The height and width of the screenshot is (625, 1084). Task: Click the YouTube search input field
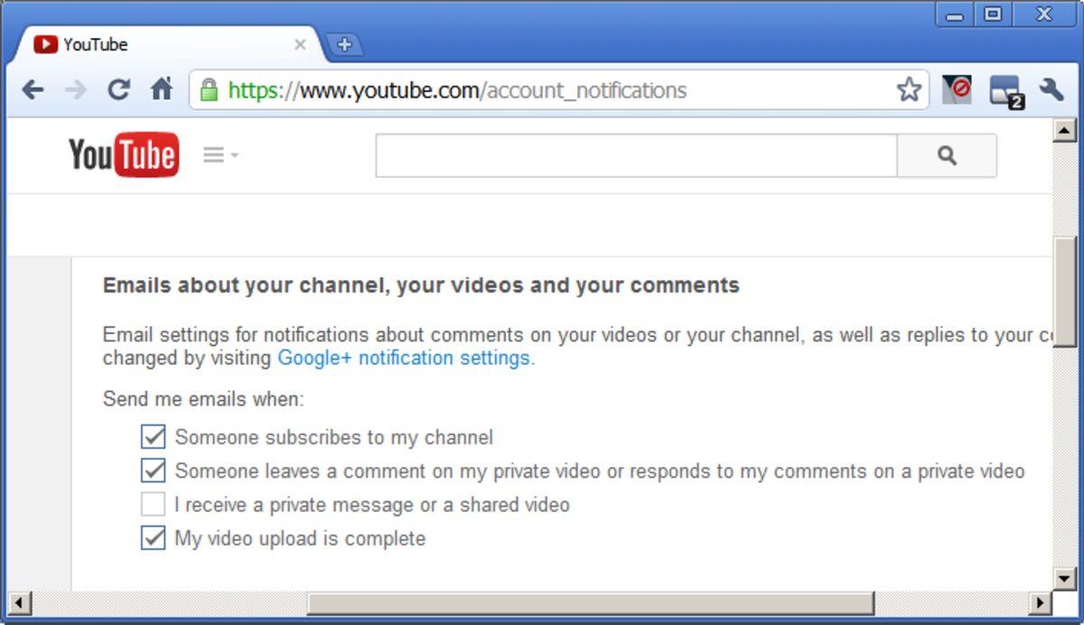click(636, 155)
